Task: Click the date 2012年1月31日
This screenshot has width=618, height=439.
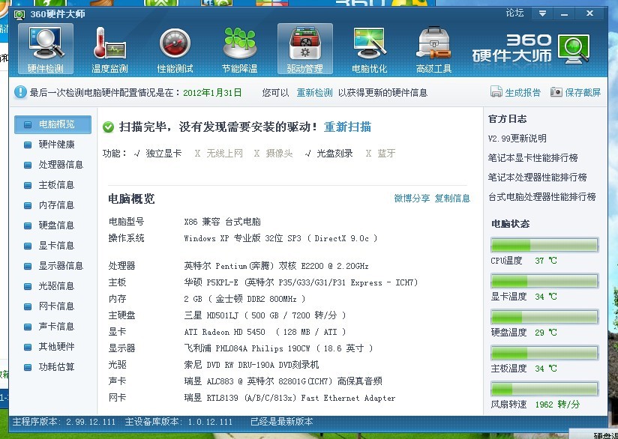Action: coord(212,93)
